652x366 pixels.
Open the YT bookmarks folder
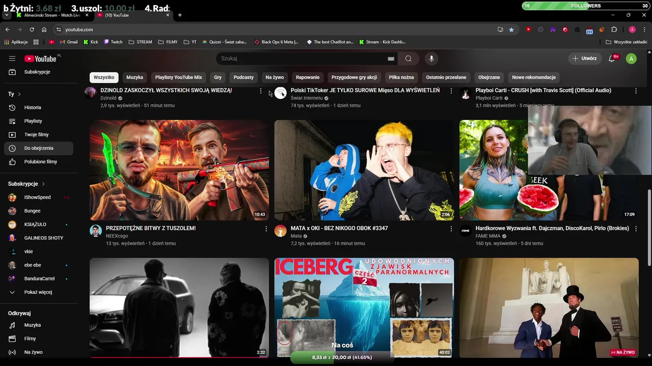pos(190,42)
